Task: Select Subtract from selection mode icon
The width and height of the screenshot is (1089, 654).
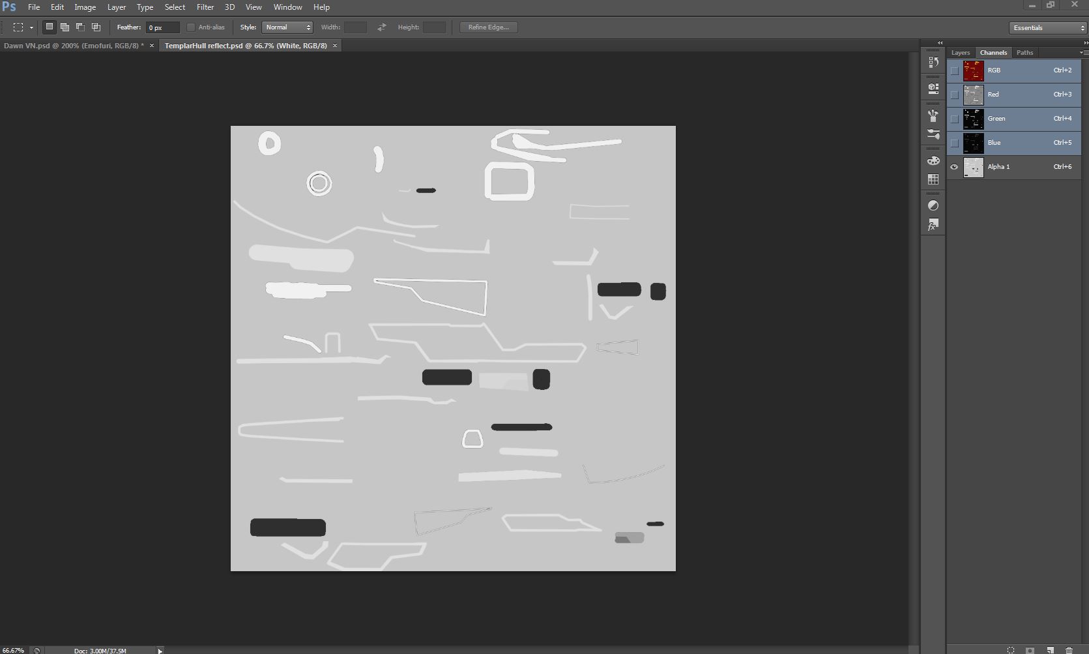Action: [x=80, y=27]
